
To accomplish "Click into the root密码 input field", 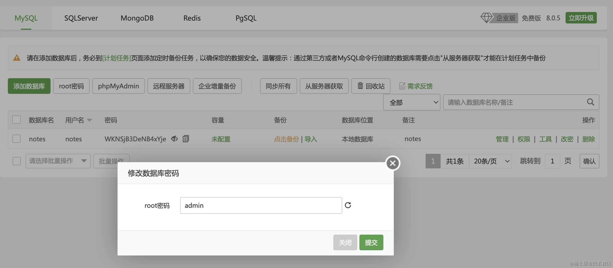I will (261, 205).
